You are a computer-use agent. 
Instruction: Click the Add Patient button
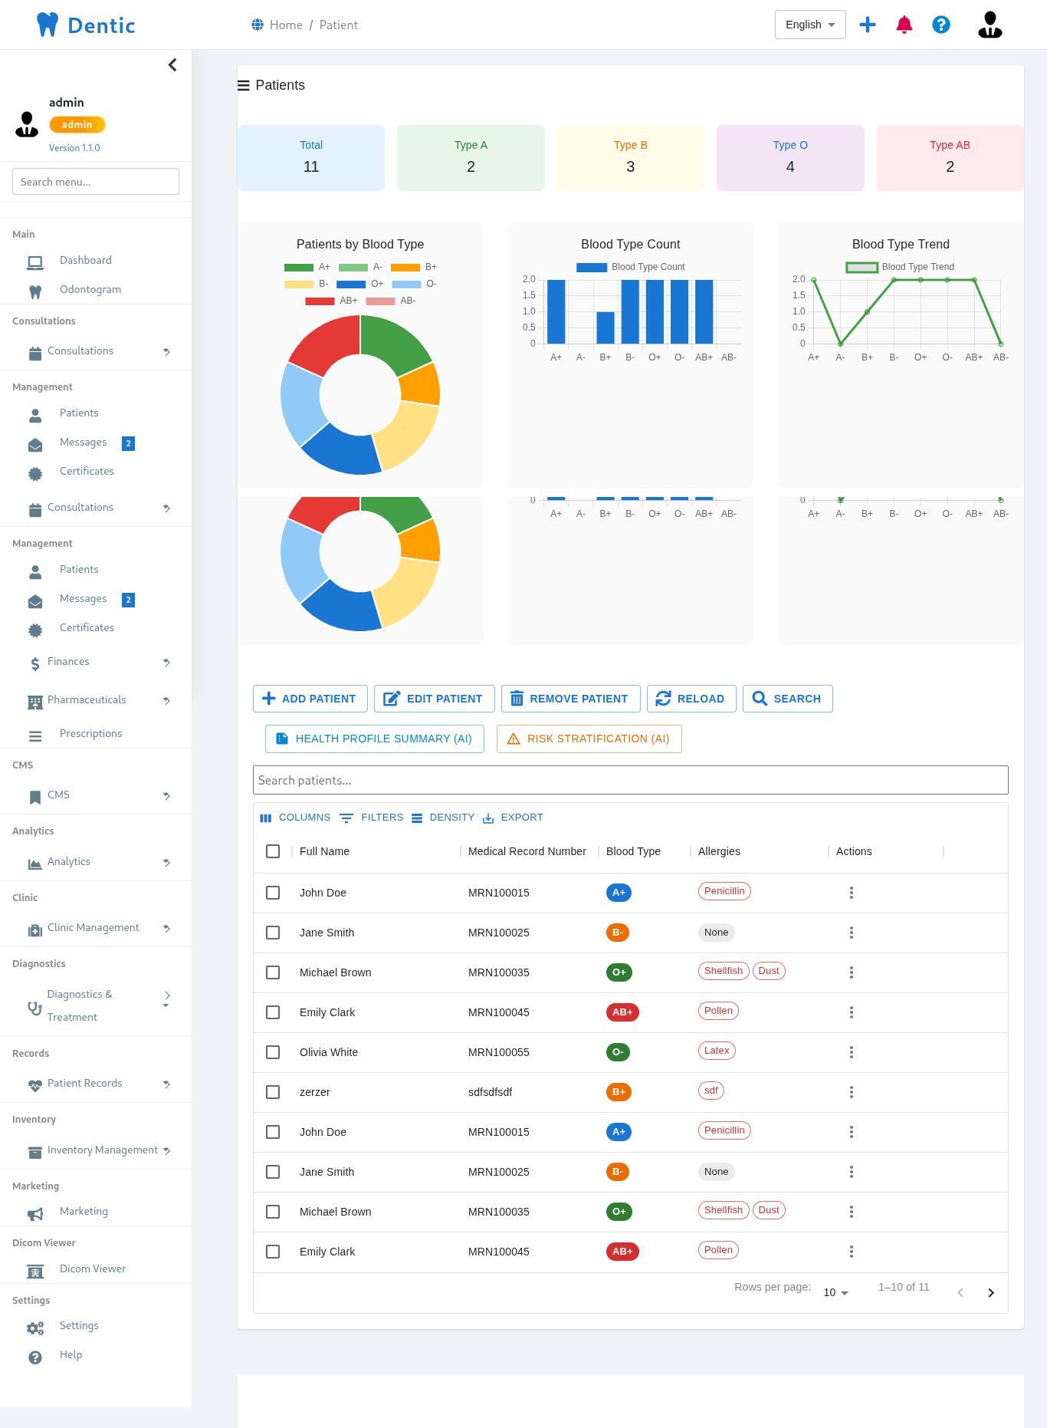point(310,699)
